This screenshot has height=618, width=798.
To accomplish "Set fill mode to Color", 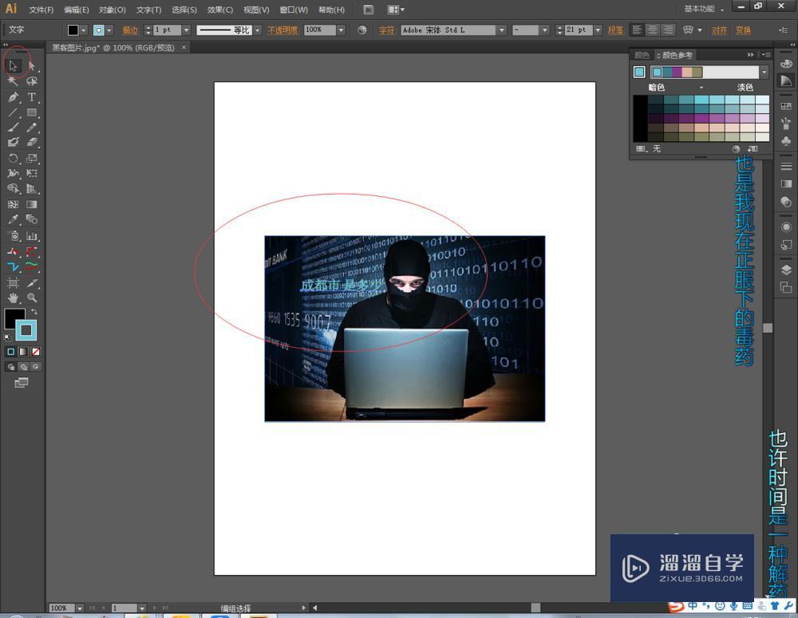I will (x=10, y=352).
